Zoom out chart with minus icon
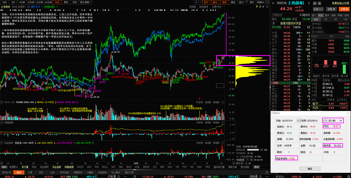The height and width of the screenshot is (178, 351). (200, 2)
